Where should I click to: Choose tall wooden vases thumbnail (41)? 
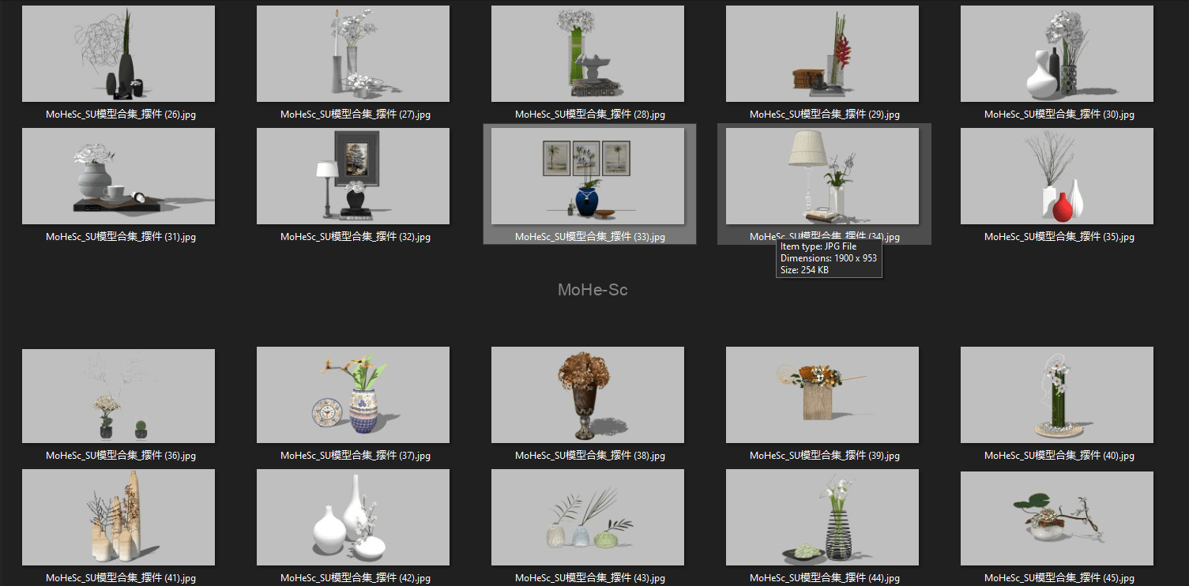pyautogui.click(x=119, y=517)
